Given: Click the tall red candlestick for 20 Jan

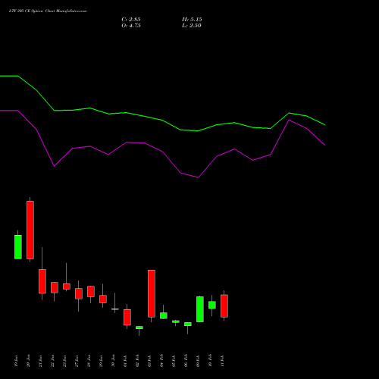Looking at the screenshot, I should [30, 230].
